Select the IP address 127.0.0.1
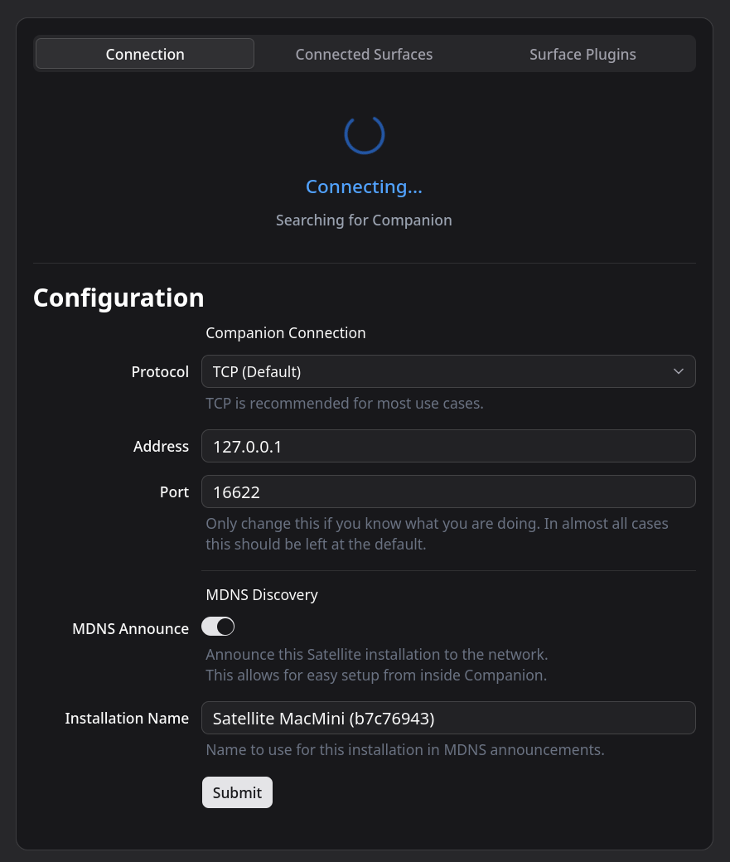This screenshot has width=730, height=862. coord(247,446)
